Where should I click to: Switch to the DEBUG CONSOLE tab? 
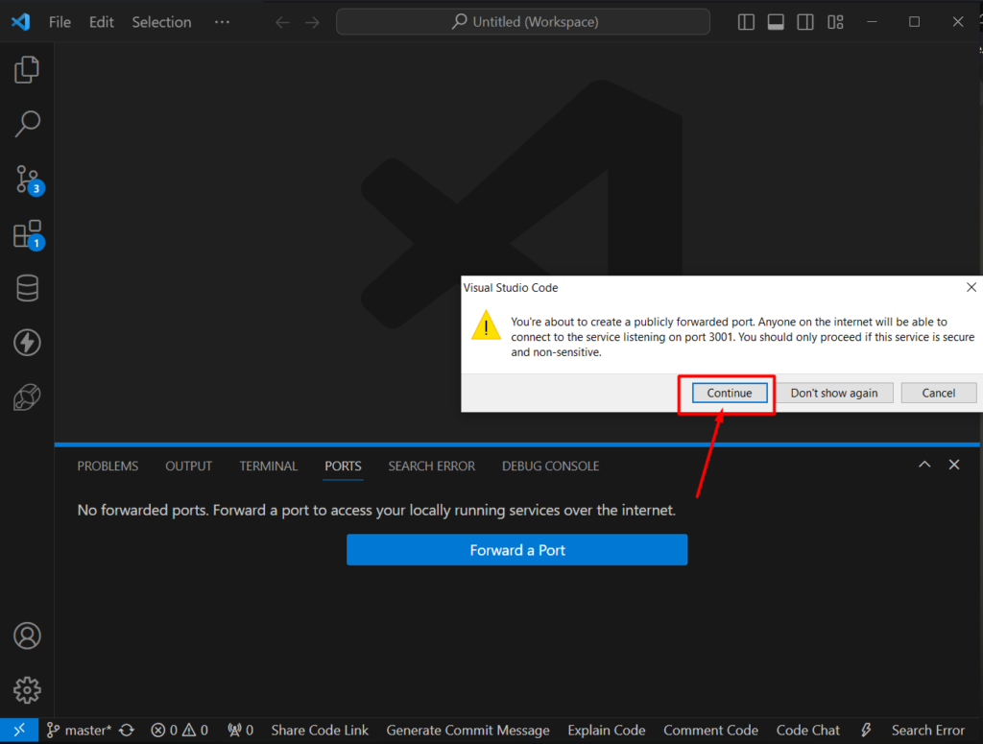click(550, 466)
